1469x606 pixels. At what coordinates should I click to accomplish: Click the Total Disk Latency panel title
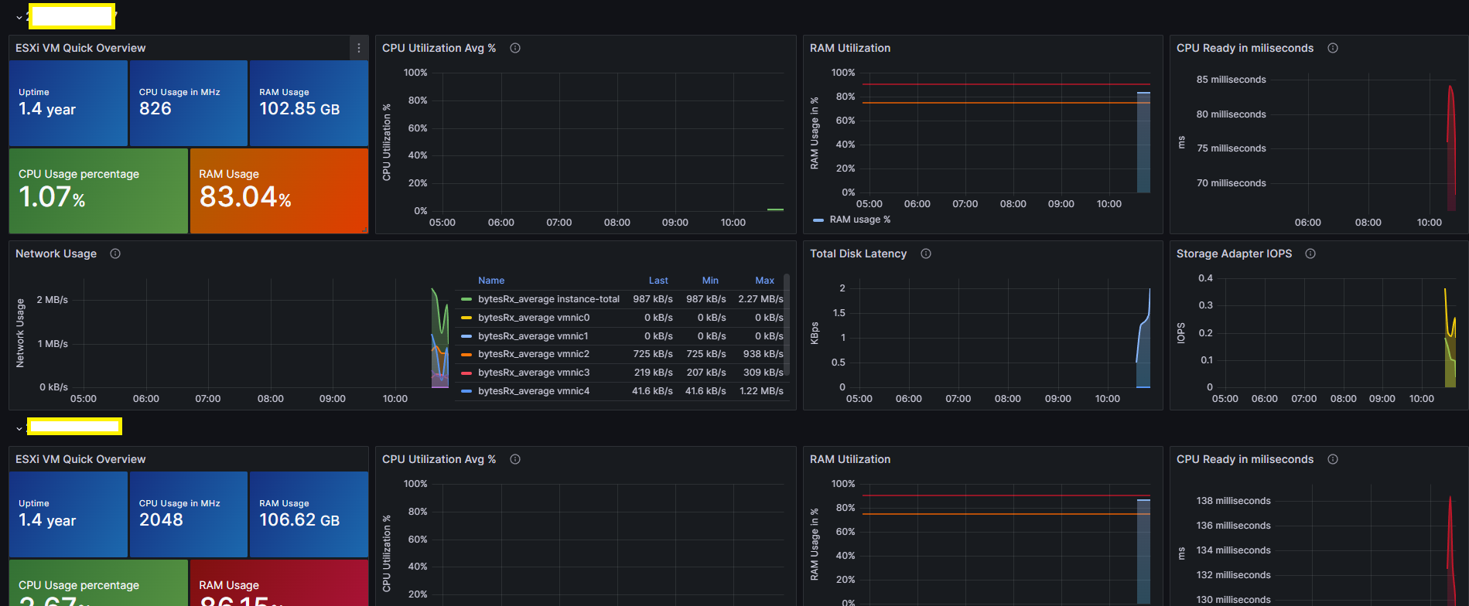coord(858,254)
